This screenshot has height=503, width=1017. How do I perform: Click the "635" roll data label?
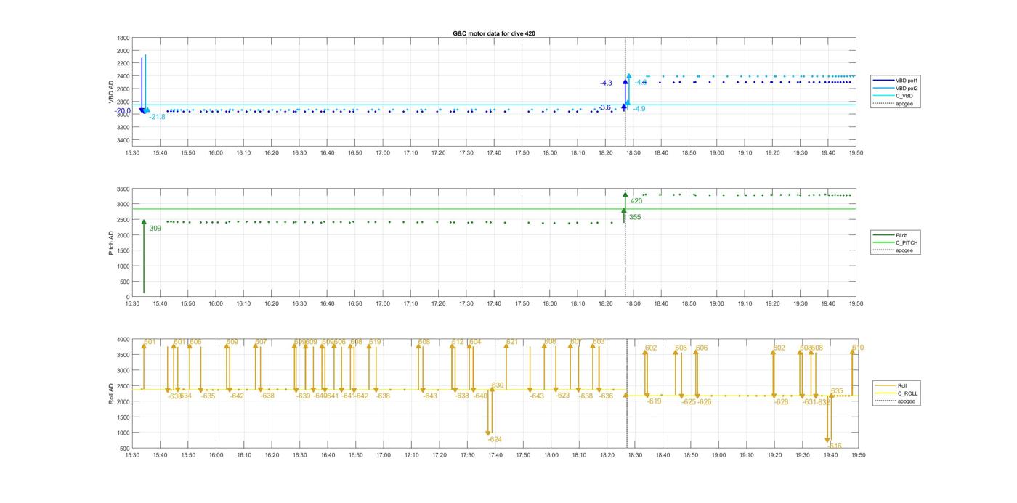[837, 391]
